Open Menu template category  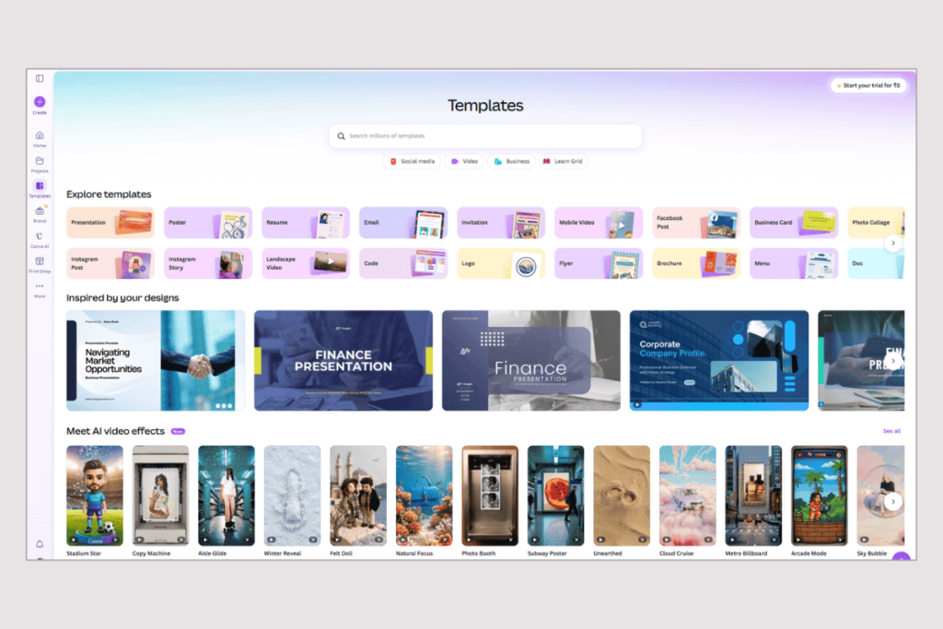click(794, 263)
